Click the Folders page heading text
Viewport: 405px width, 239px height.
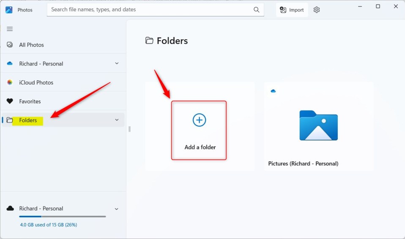[172, 41]
